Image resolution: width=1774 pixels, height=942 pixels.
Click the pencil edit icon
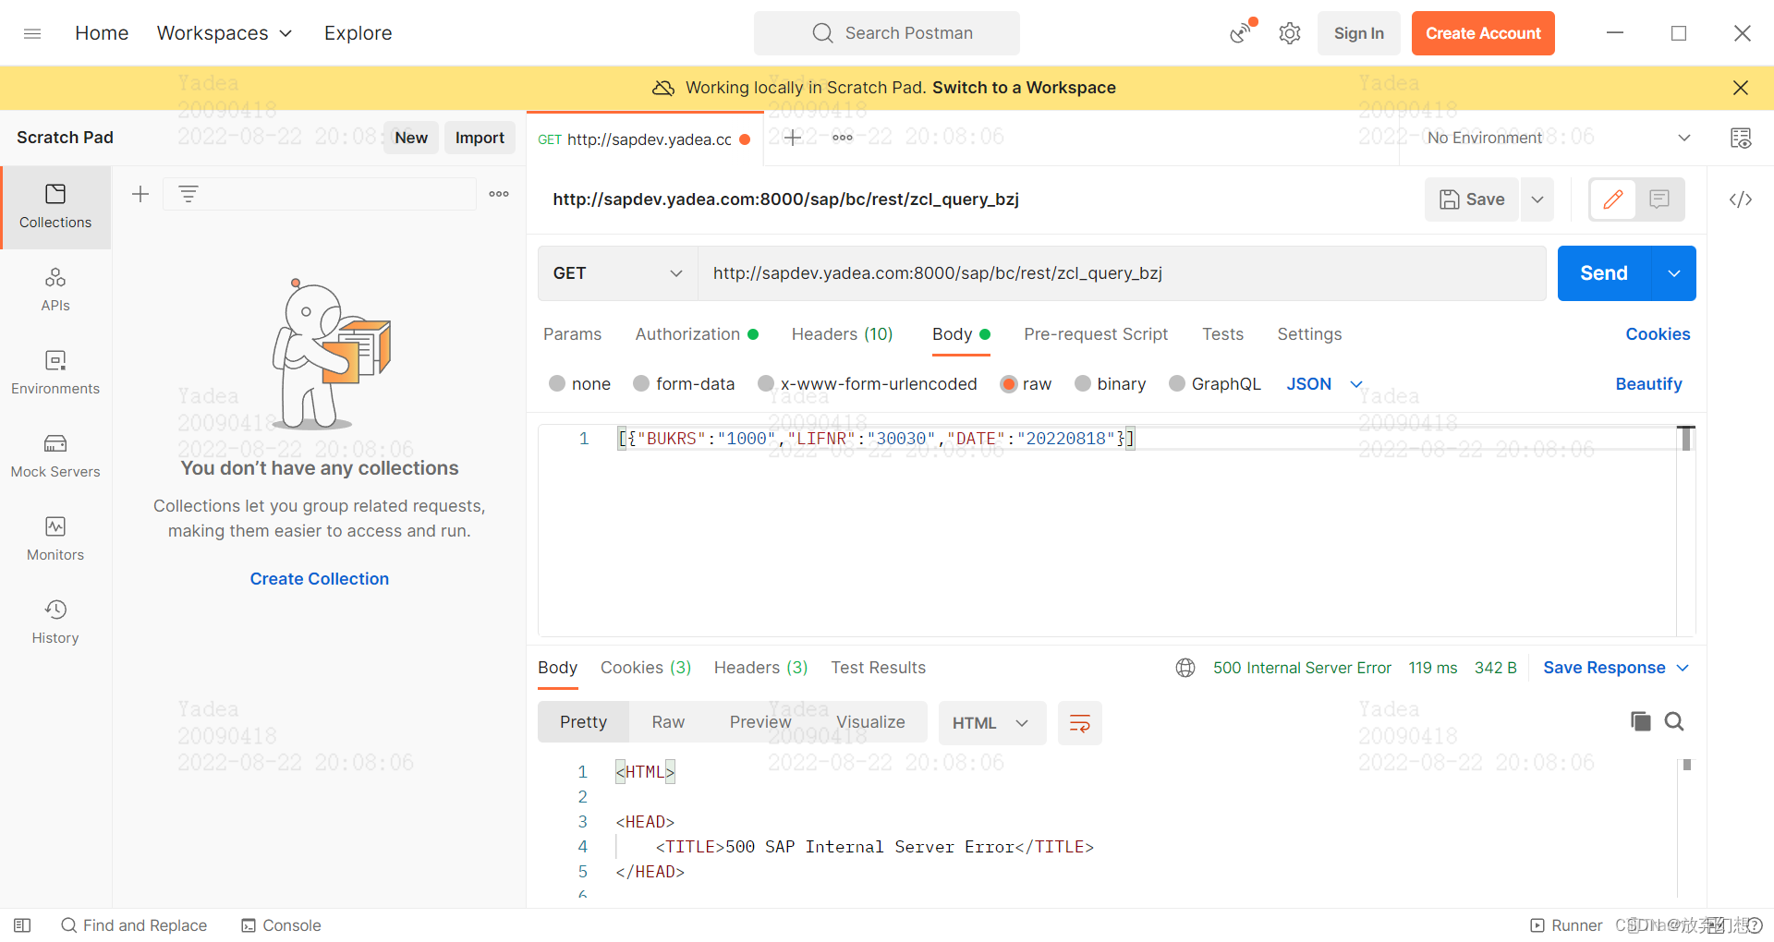point(1613,199)
